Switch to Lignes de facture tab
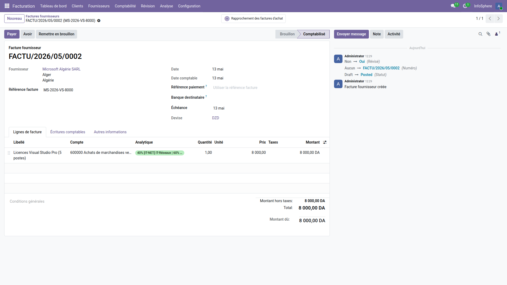 (27, 132)
